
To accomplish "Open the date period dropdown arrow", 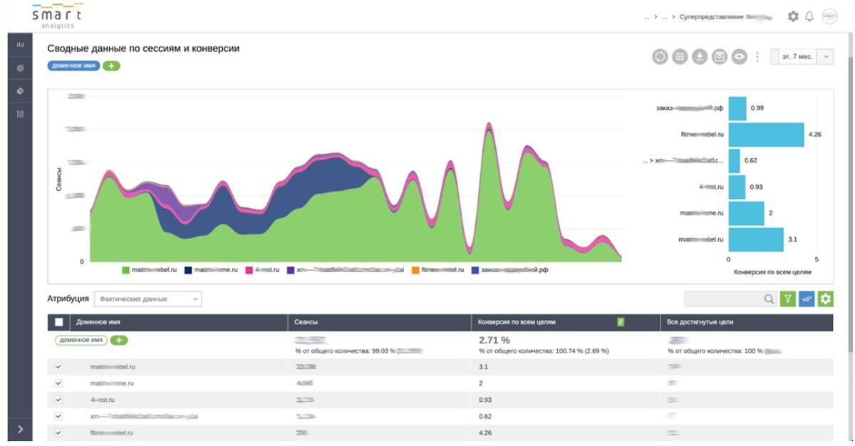I will pyautogui.click(x=826, y=57).
